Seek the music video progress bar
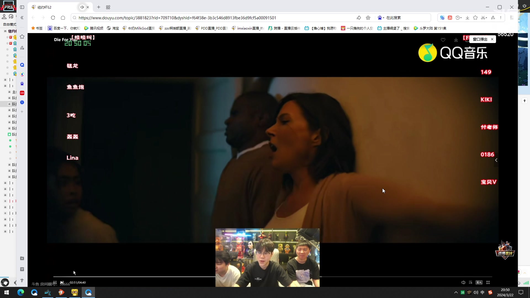The height and width of the screenshot is (298, 530). pyautogui.click(x=272, y=276)
